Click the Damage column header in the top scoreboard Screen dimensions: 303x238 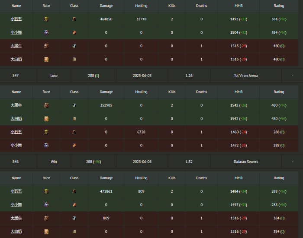106,6
